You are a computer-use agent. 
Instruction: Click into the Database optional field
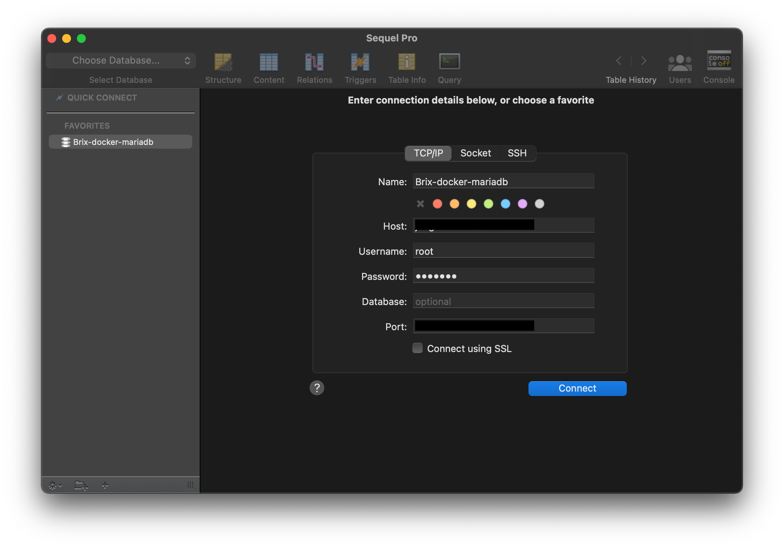click(x=503, y=301)
